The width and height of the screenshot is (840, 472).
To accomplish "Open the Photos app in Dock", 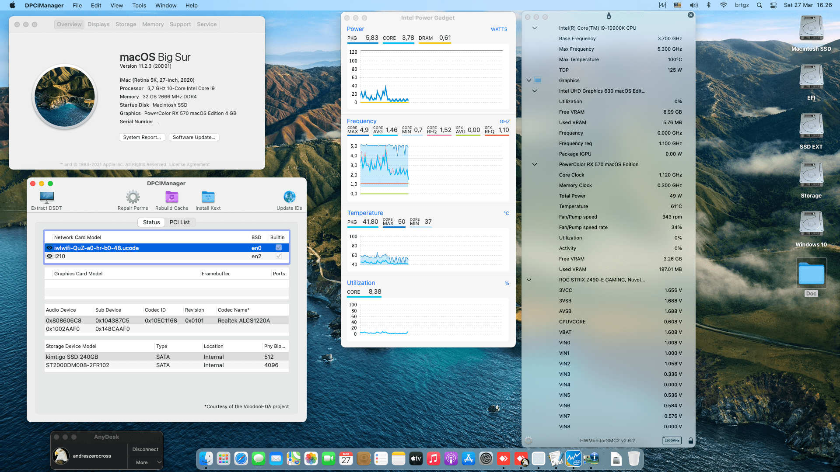I will coord(311,458).
